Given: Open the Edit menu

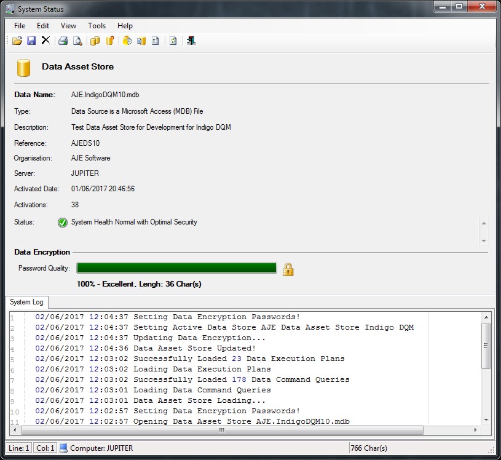Looking at the screenshot, I should click(x=43, y=26).
